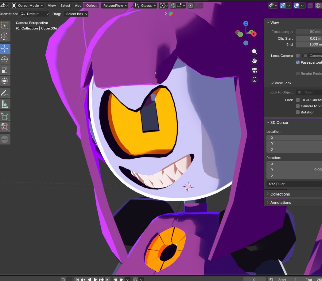The image size is (322, 281).
Task: Enable the Local Camera checkbox
Action: pos(297,56)
